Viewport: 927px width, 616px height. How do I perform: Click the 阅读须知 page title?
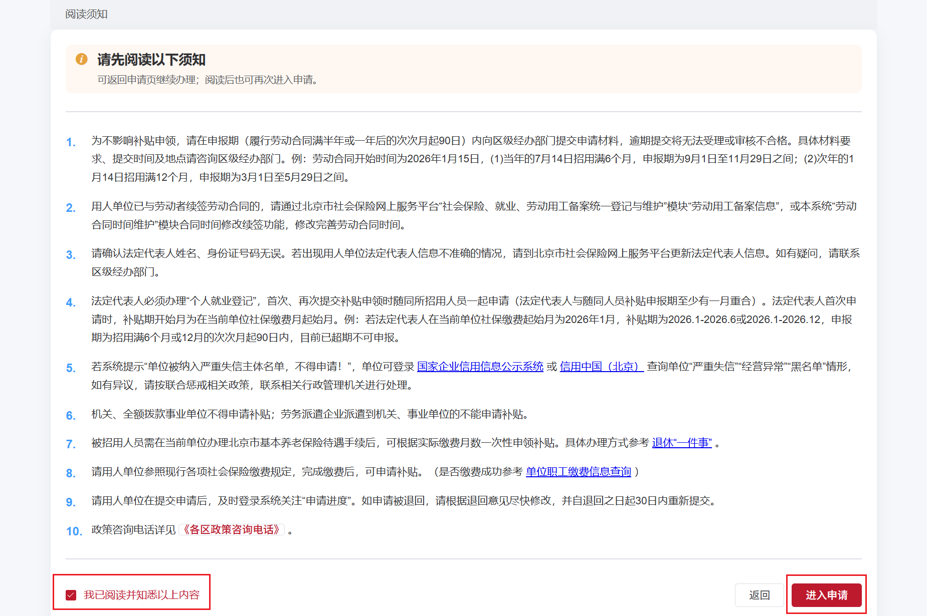point(86,14)
